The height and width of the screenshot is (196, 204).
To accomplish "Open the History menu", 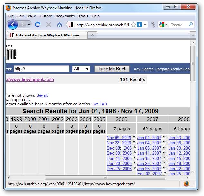I will pyautogui.click(x=46, y=16).
